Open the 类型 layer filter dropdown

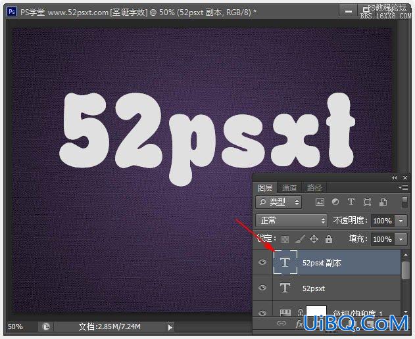(278, 202)
